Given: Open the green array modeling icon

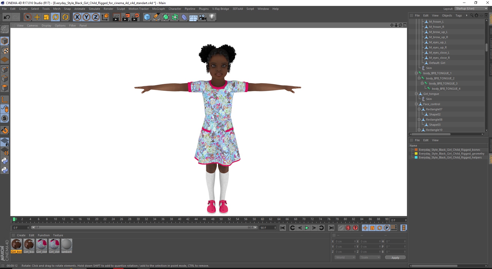Looking at the screenshot, I should point(175,17).
